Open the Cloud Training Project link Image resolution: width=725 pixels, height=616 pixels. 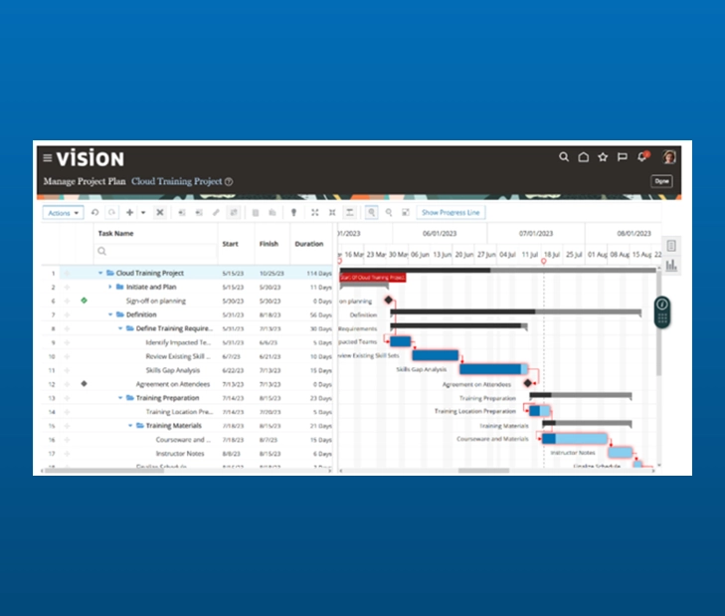[x=176, y=182]
